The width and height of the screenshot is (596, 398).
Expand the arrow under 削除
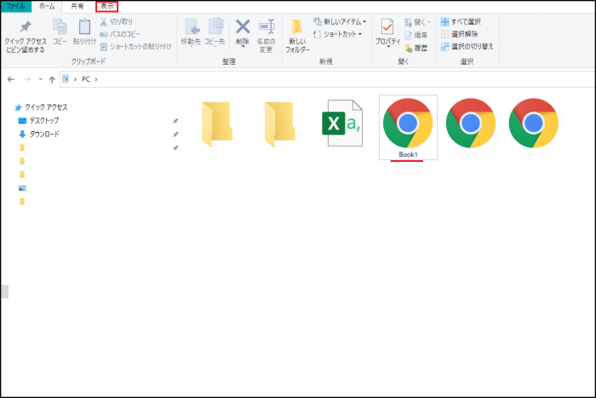click(x=243, y=46)
